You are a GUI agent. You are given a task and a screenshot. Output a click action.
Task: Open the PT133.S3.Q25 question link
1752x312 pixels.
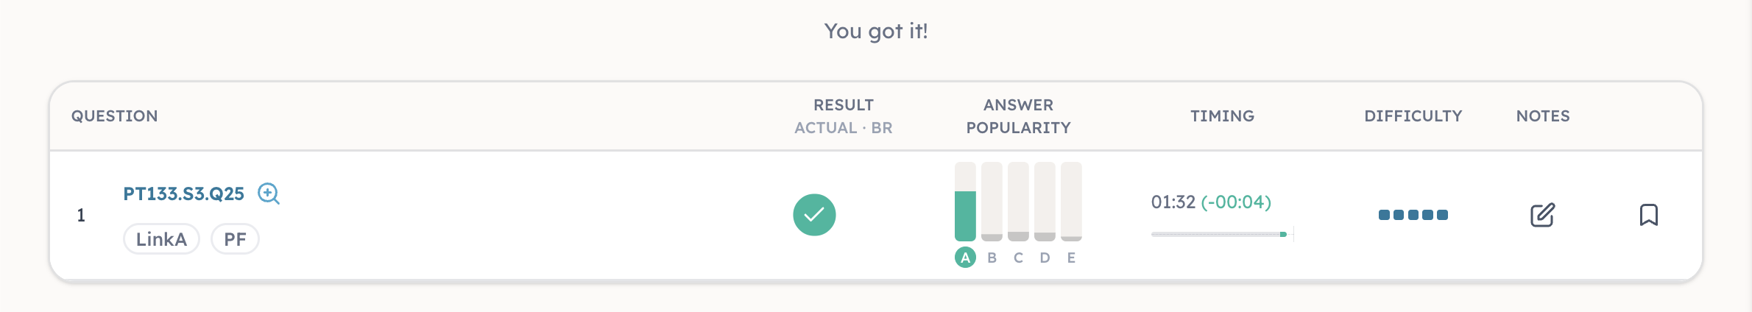183,194
